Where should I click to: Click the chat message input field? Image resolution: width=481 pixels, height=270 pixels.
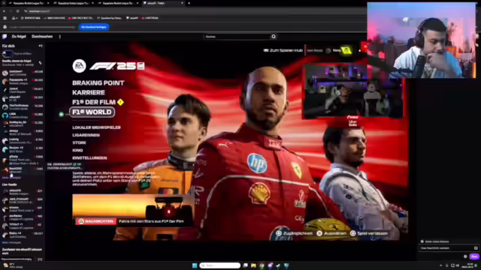pos(446,248)
